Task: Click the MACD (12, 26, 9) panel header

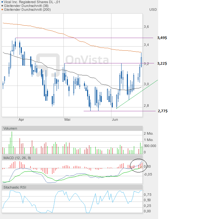Action: [72, 158]
